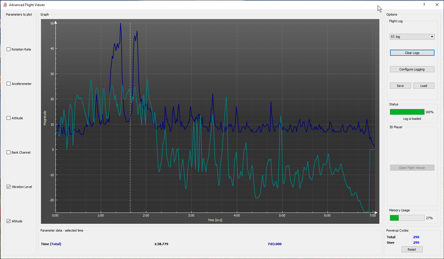Enable the Accelerometer checkbox
The height and width of the screenshot is (259, 444).
9,84
